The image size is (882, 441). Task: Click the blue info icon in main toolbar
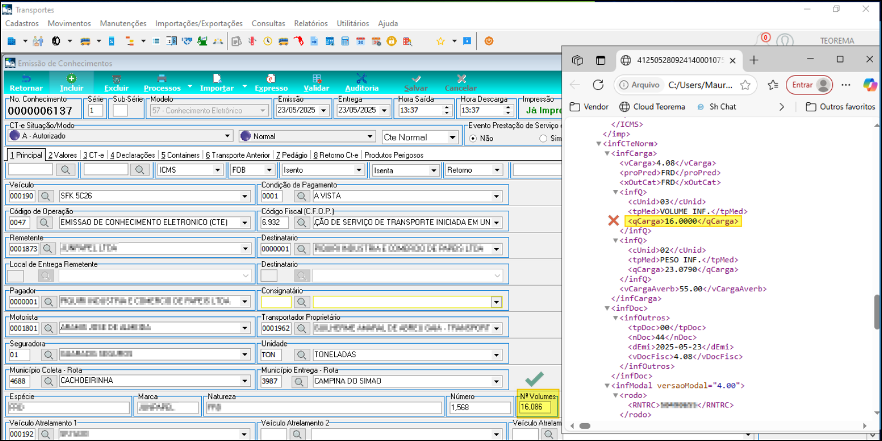click(x=467, y=41)
